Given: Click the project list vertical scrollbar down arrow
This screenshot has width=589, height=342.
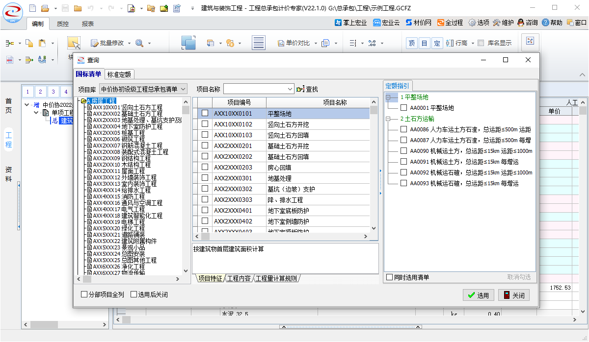Looking at the screenshot, I should [374, 228].
